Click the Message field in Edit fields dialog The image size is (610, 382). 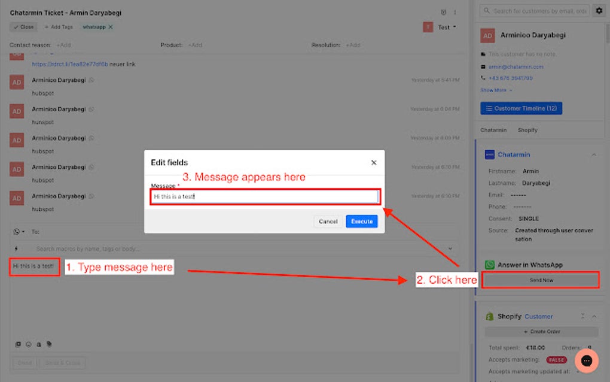pyautogui.click(x=264, y=196)
